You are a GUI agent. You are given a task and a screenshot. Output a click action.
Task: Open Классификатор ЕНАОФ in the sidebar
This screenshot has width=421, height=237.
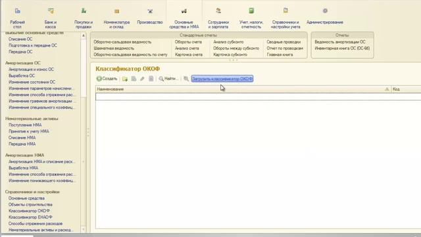(30, 217)
